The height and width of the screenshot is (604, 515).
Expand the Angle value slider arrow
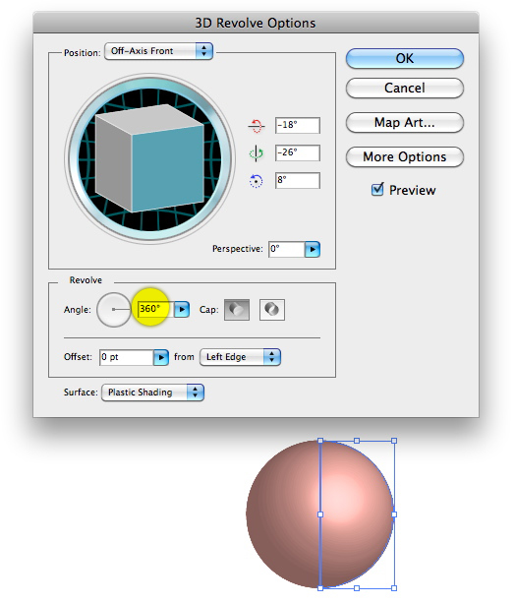point(182,309)
